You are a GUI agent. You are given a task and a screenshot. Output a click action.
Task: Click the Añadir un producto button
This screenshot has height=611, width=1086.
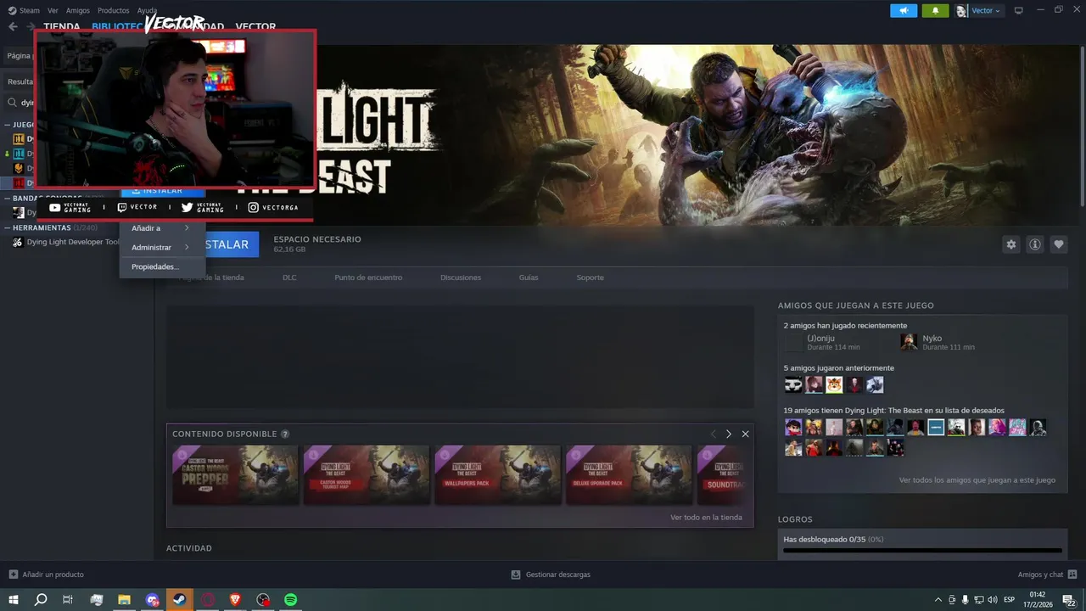click(x=46, y=575)
